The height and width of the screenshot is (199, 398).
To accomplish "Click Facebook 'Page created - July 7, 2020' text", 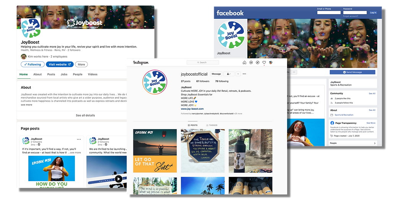I will coord(347,136).
